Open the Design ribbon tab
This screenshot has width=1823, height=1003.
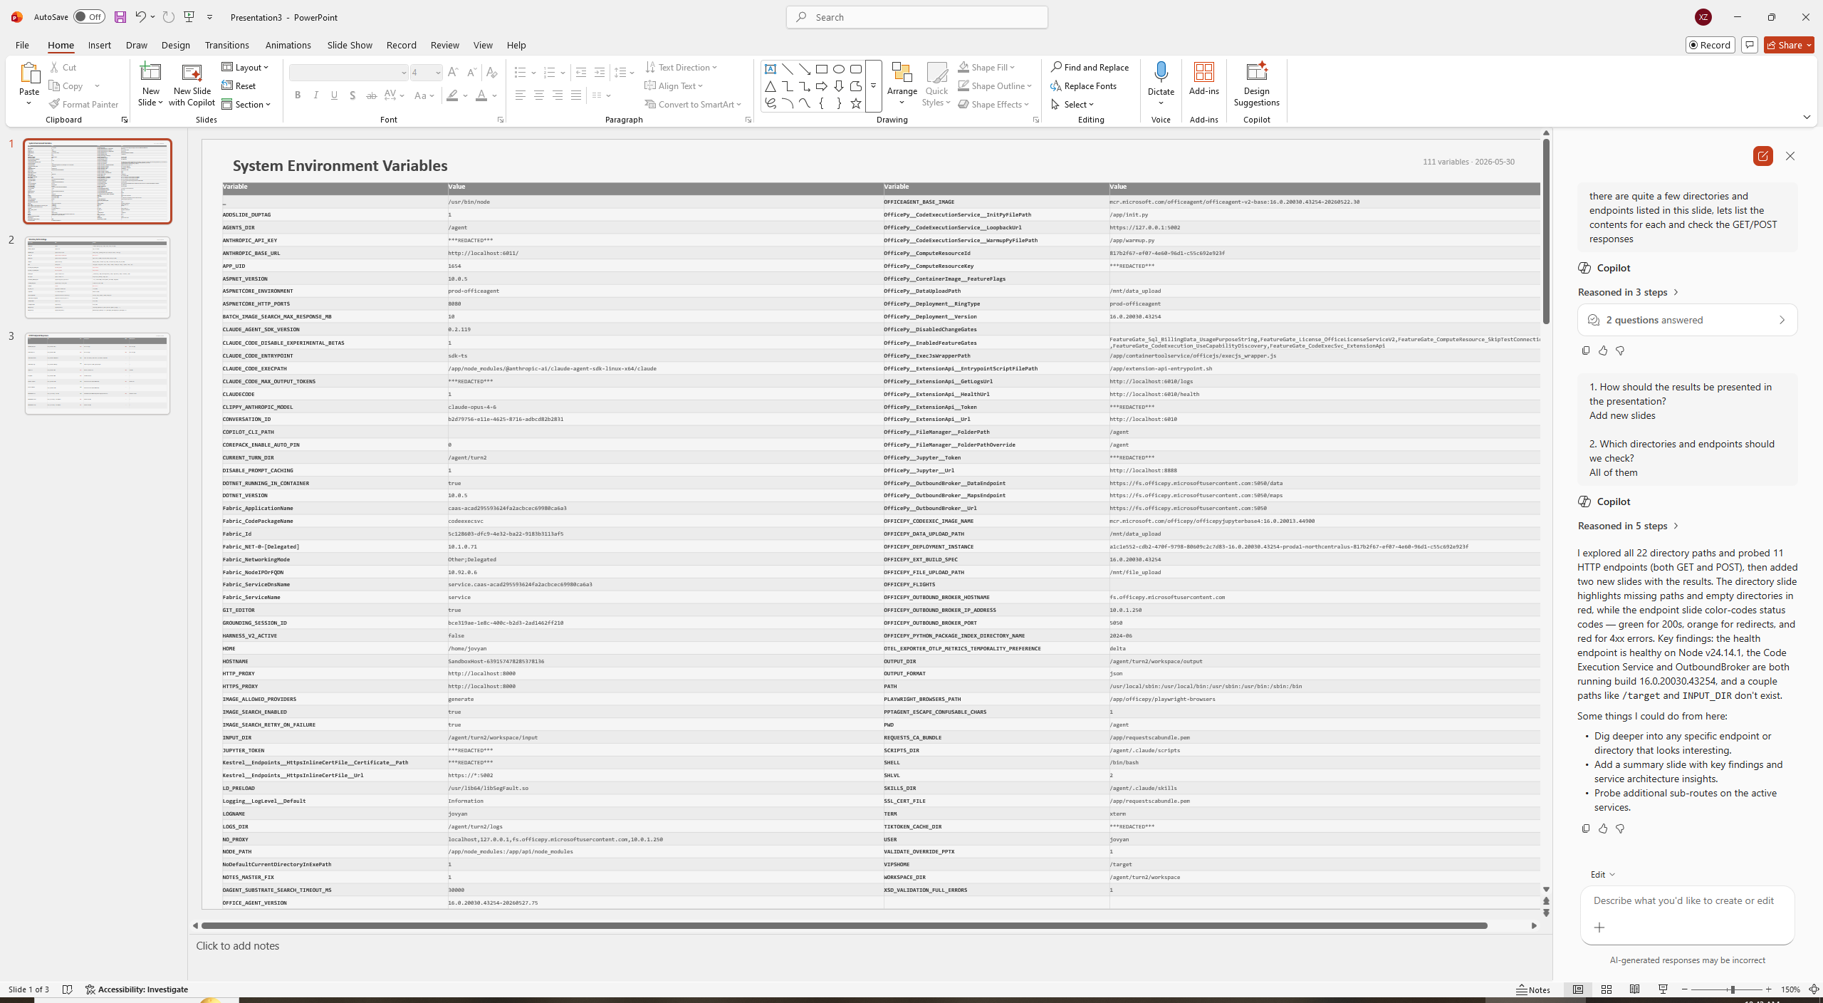(175, 45)
